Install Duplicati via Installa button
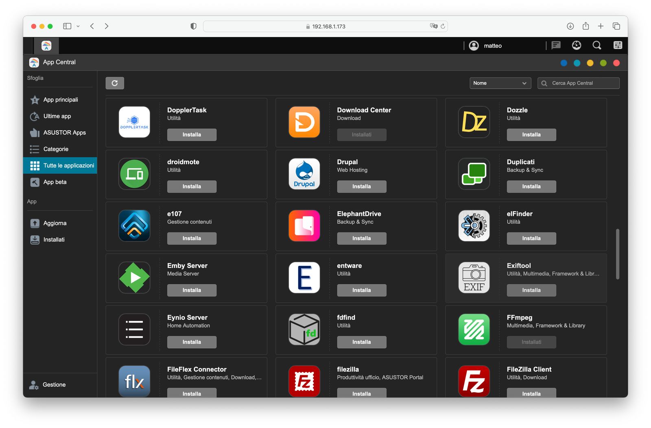 click(x=531, y=187)
